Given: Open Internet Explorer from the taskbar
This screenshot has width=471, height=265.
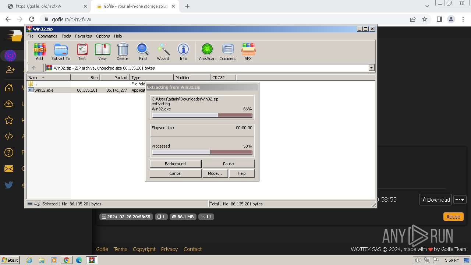Looking at the screenshot, I should click(29, 260).
